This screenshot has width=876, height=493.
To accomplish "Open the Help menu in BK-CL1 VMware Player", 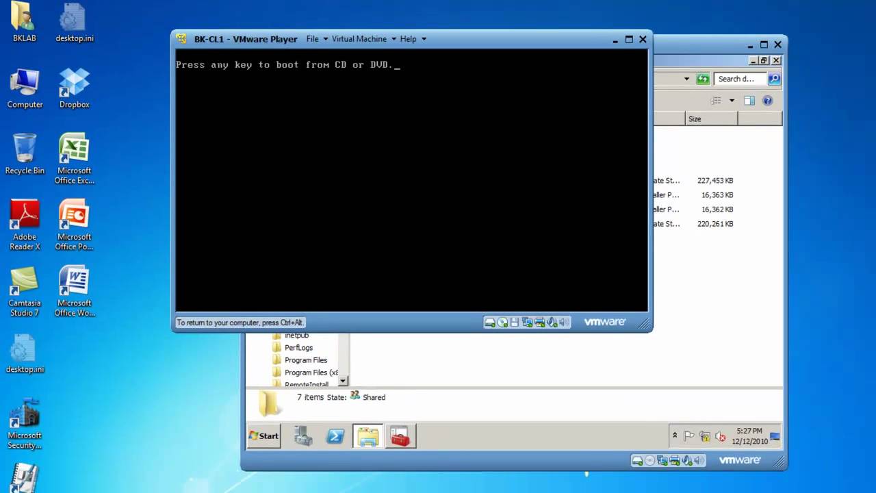I will (413, 39).
